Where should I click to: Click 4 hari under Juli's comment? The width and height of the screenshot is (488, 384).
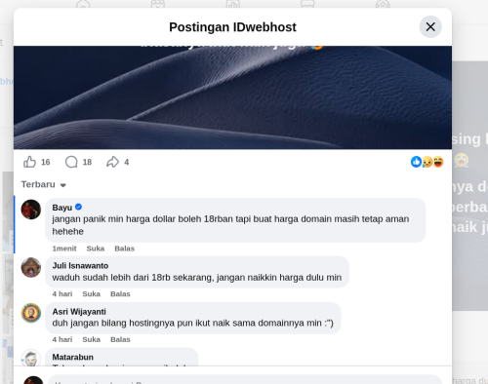[x=62, y=294]
